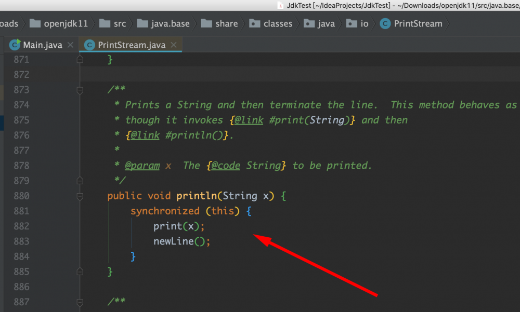This screenshot has height=312, width=520.
Task: Click the println method name on line 880
Action: coord(197,196)
